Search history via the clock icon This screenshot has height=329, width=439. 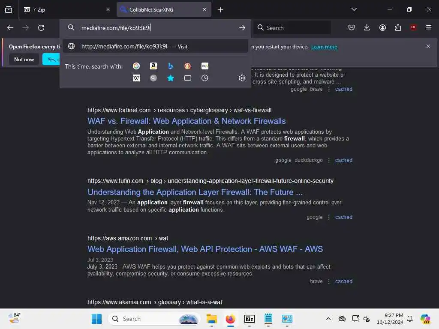pos(204,78)
